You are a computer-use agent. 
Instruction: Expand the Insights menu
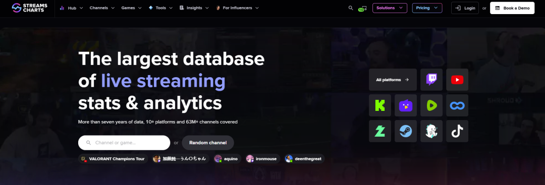click(194, 8)
